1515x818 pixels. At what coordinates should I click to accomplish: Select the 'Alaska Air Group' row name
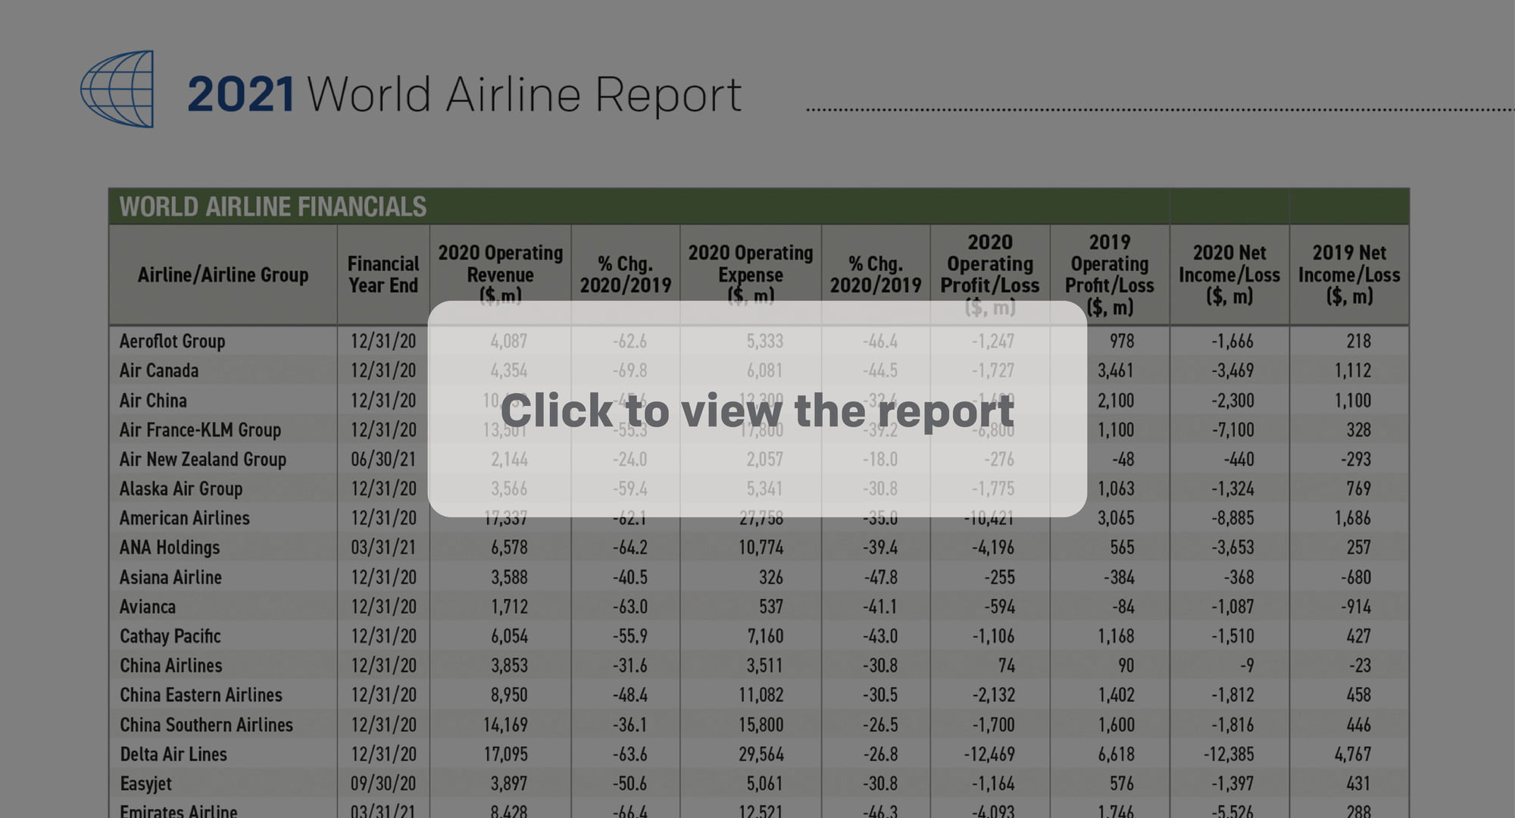click(181, 489)
